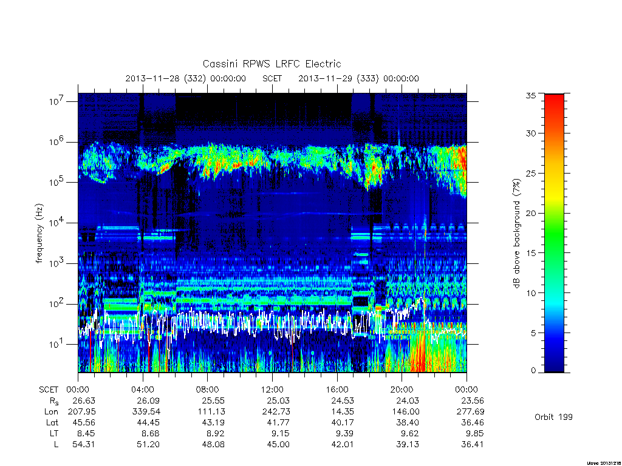Click the L value "51.20"

point(148,444)
